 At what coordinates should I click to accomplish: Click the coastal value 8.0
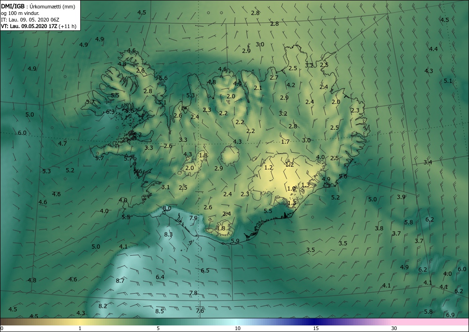click(167, 208)
